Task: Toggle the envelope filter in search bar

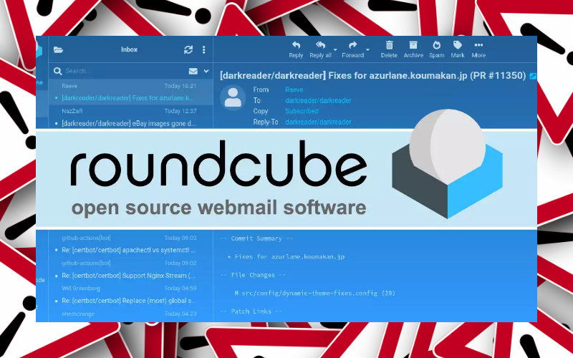Action: coord(193,72)
